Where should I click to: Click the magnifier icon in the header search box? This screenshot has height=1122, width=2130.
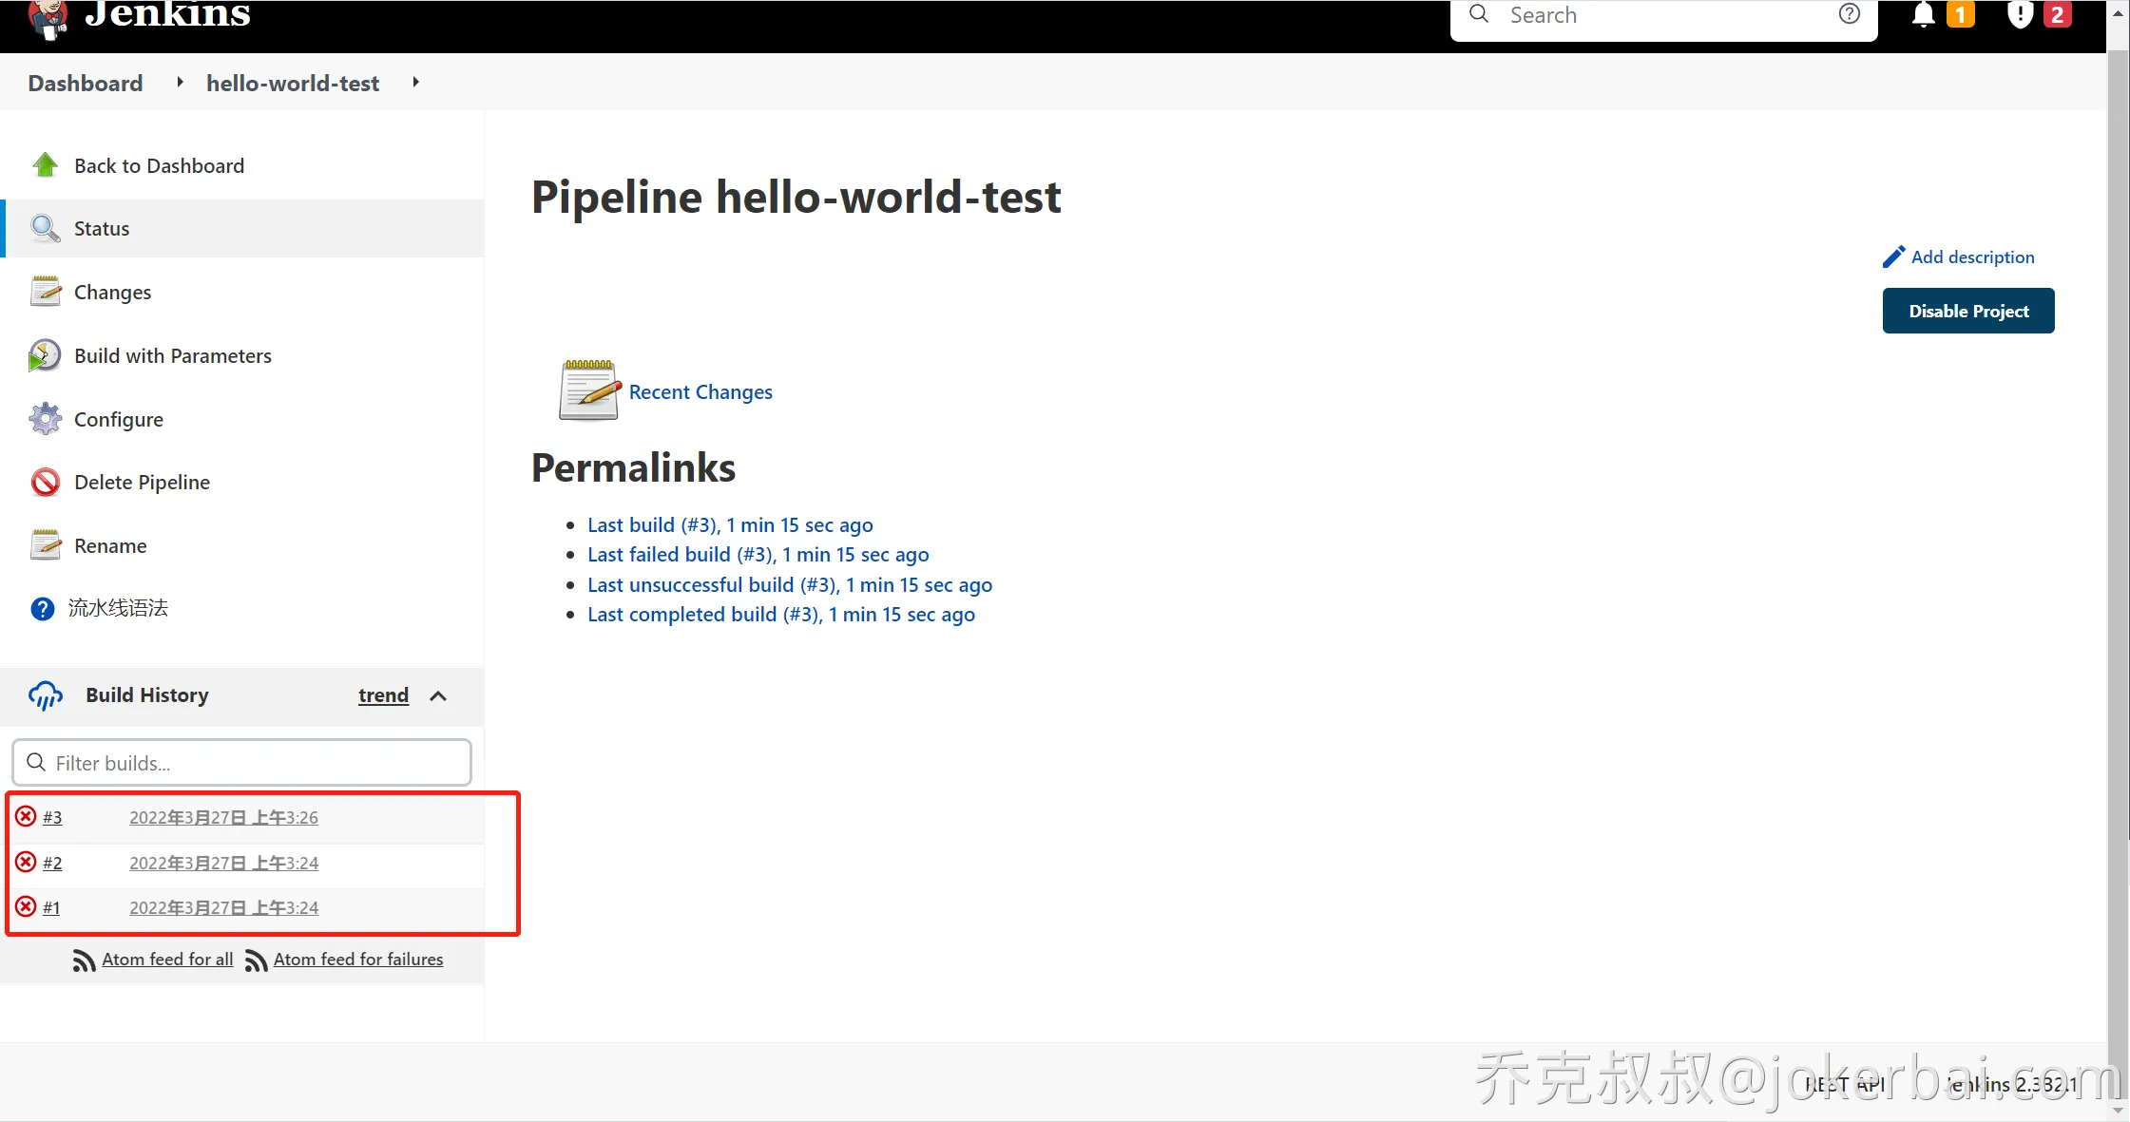[1479, 14]
